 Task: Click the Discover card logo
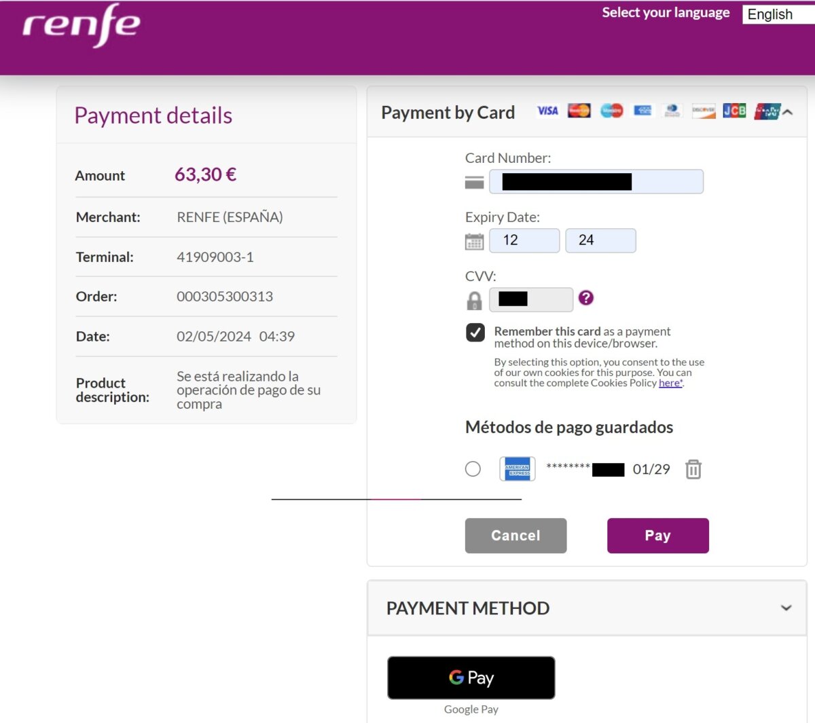[x=704, y=111]
